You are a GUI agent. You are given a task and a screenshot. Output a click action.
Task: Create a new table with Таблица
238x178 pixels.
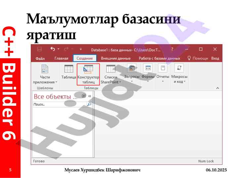click(x=68, y=72)
